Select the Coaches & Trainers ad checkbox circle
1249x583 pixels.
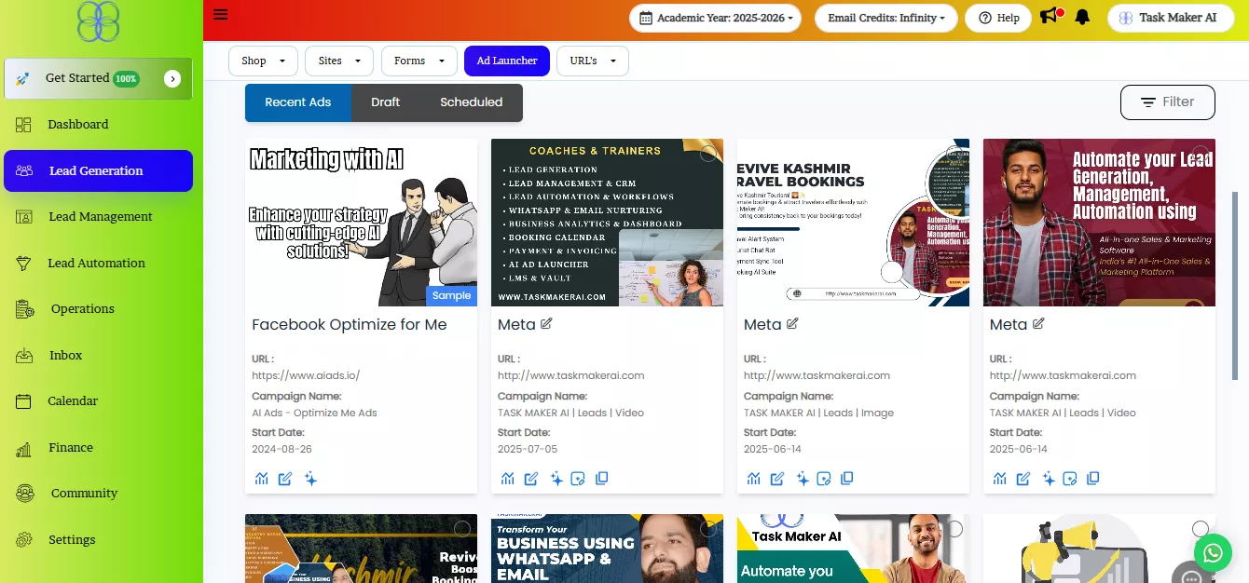708,153
